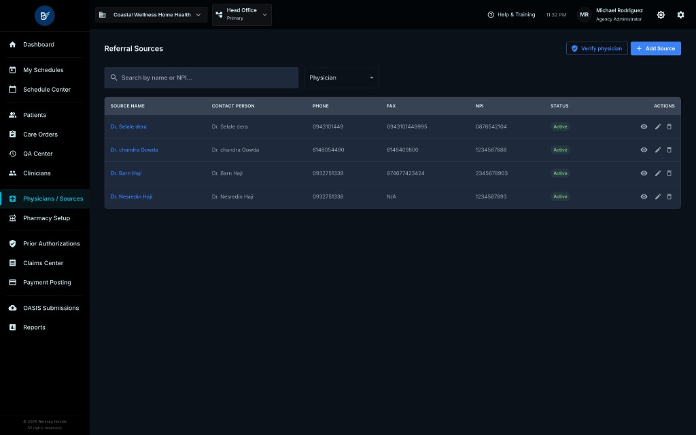The height and width of the screenshot is (435, 696).
Task: Click the Referral Sources heading
Action: 134,48
